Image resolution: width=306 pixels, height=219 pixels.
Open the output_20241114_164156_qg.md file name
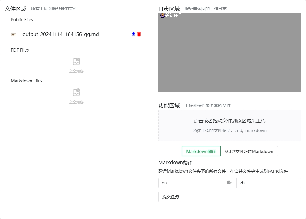(x=61, y=34)
